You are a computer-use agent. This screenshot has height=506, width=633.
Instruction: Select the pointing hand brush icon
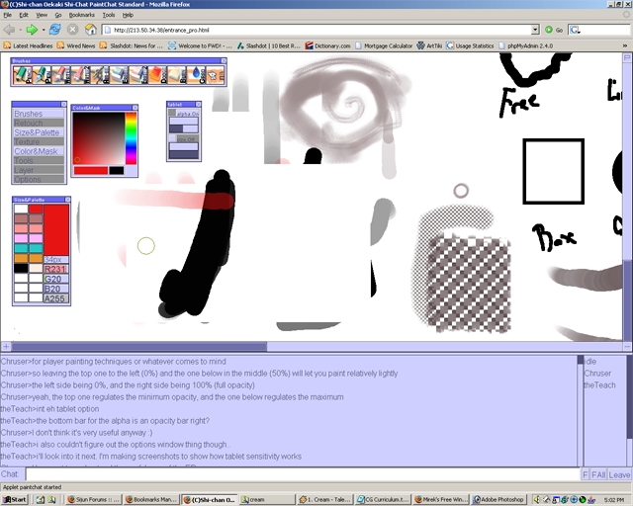tap(216, 75)
